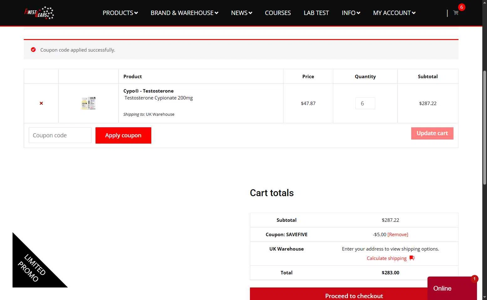Go to Finest Gears logo homepage
Viewport: 487px width, 300px height.
coord(39,13)
